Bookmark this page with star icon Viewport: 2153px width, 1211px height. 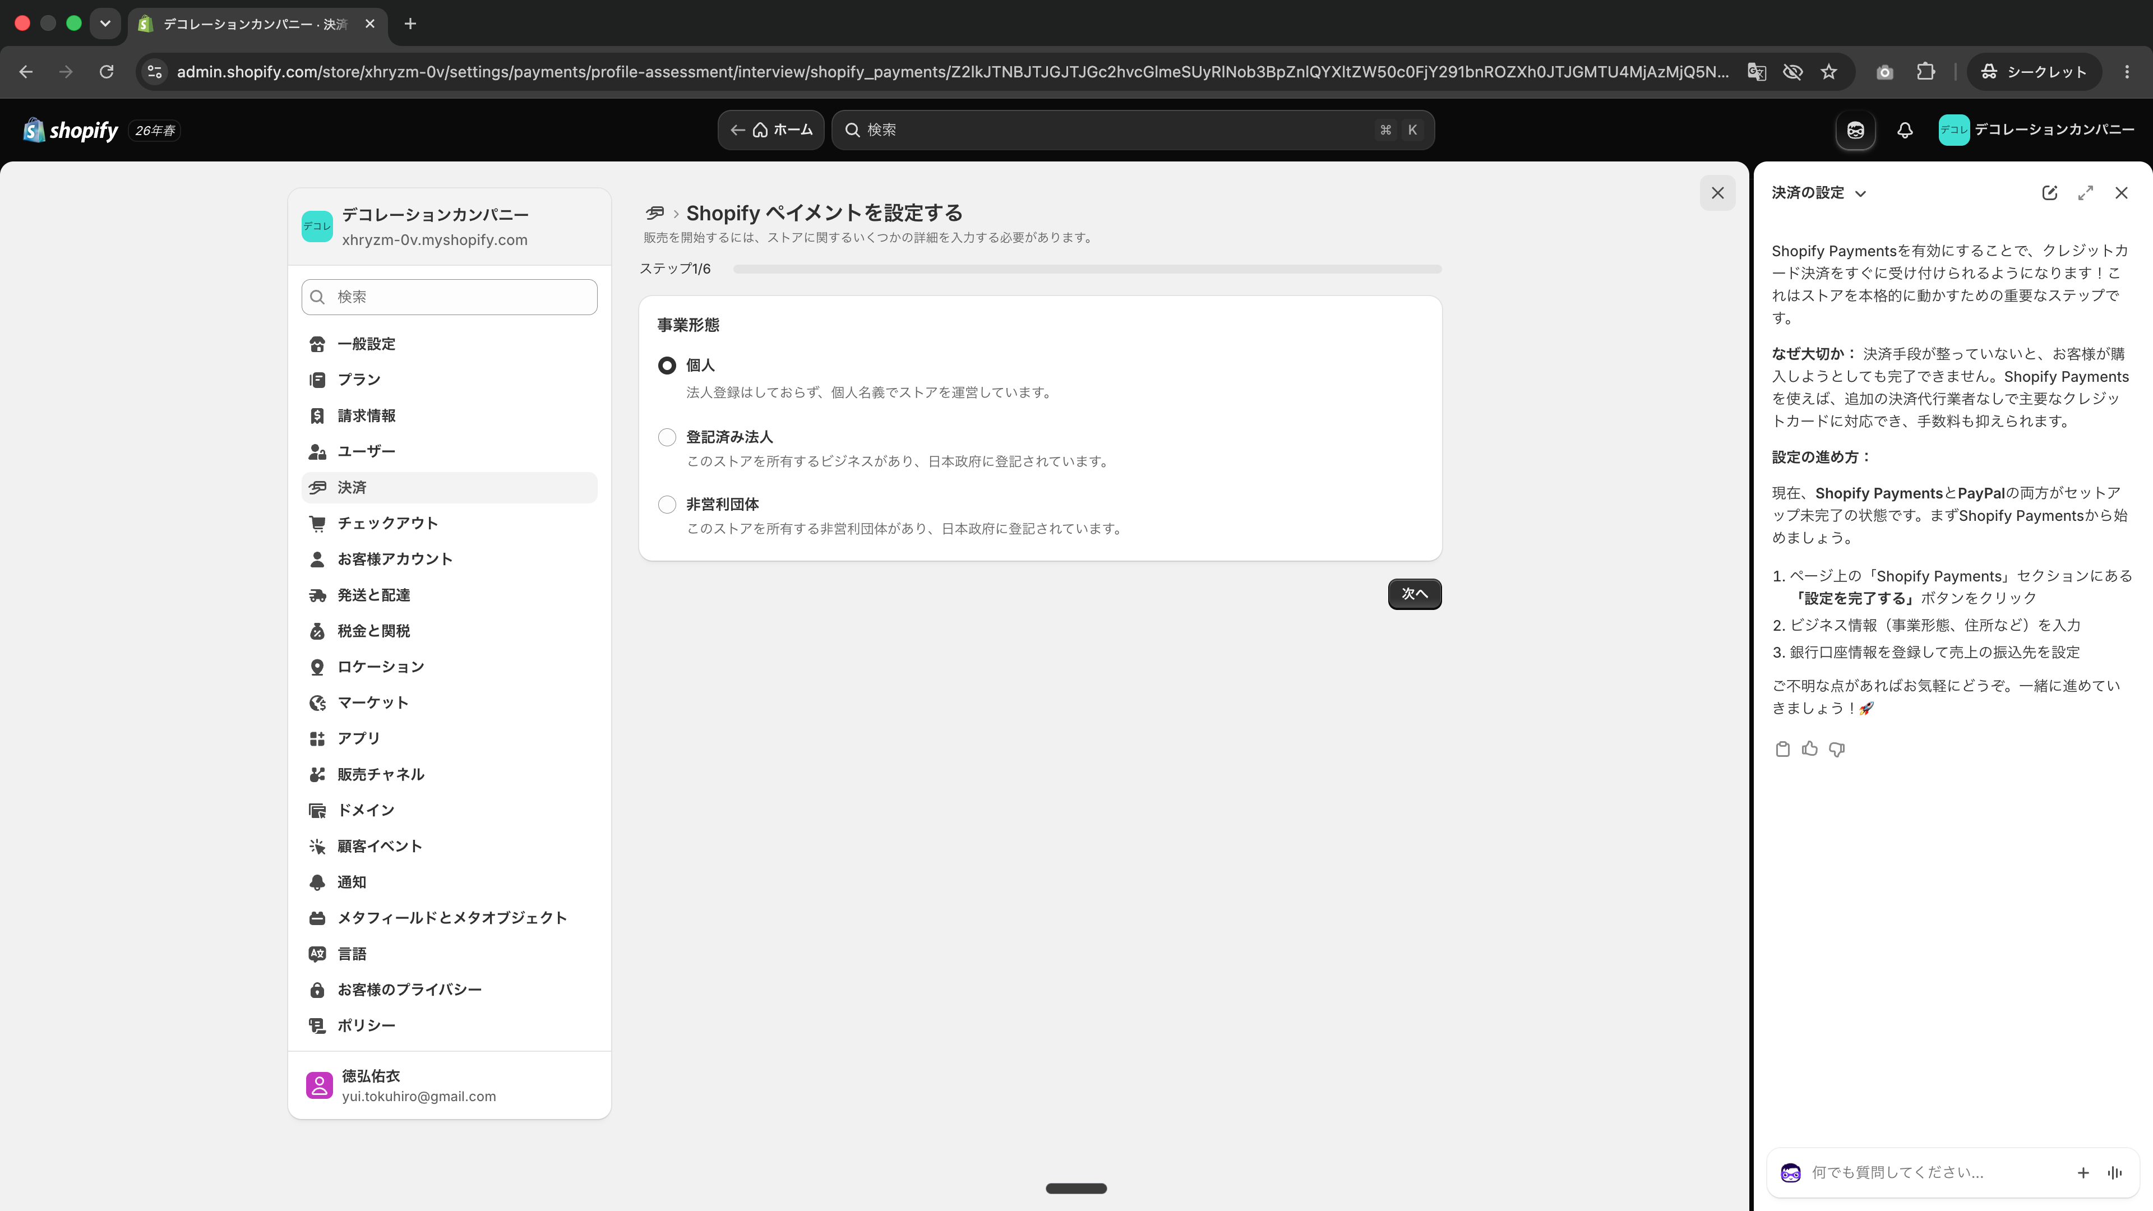point(1829,72)
